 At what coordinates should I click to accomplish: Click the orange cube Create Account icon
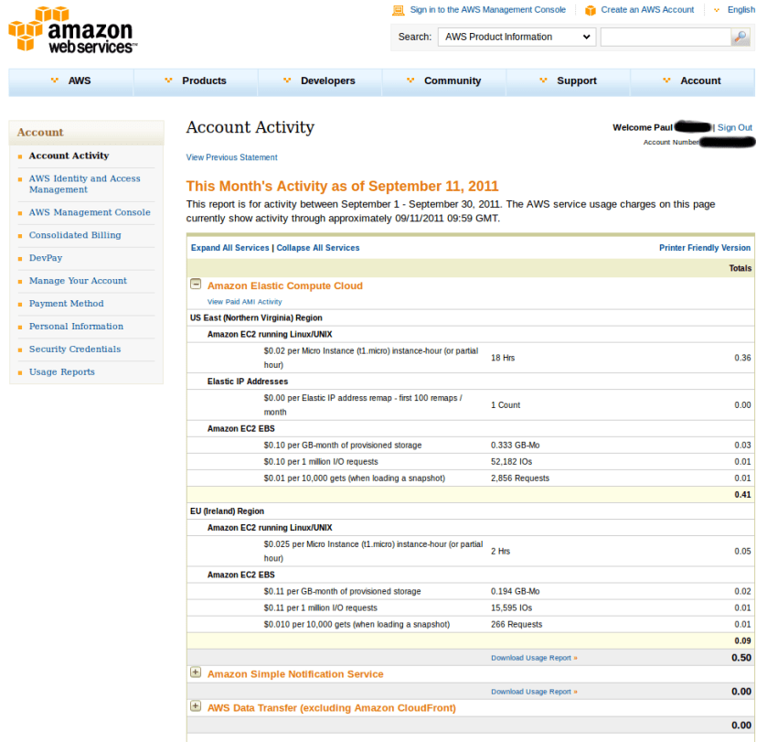point(591,10)
